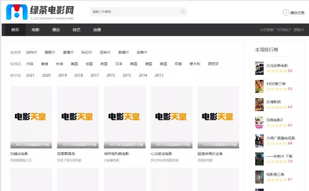Filter by genre 科幻片
The image size is (309, 191).
pyautogui.click(x=87, y=52)
